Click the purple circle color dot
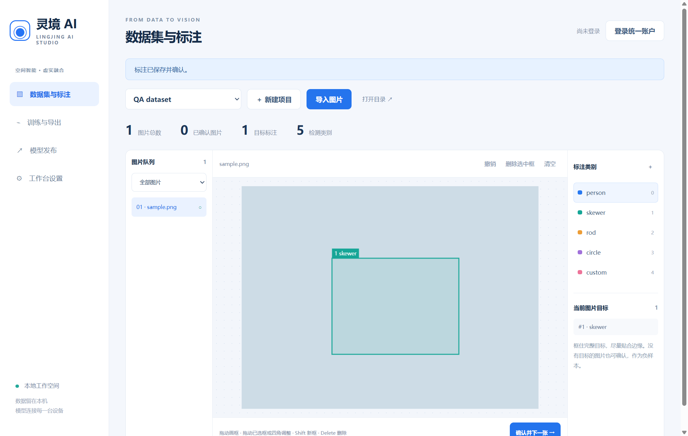Screen dimensions: 688x436 coord(580,252)
